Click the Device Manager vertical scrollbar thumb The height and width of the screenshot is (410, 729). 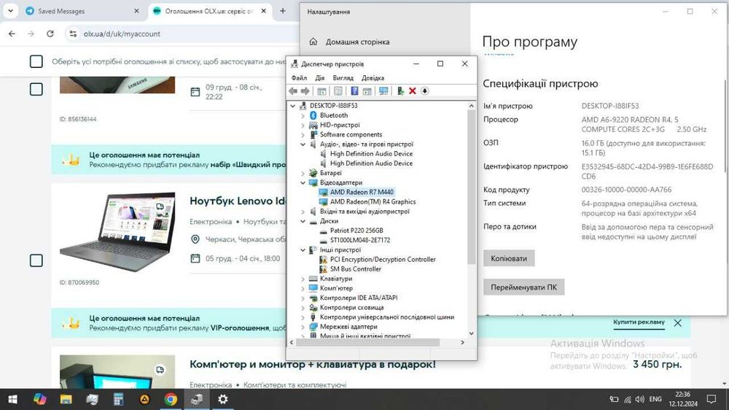(472, 187)
